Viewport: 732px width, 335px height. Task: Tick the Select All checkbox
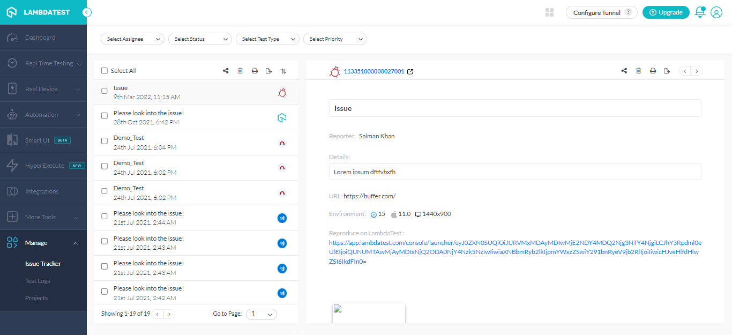pos(104,71)
